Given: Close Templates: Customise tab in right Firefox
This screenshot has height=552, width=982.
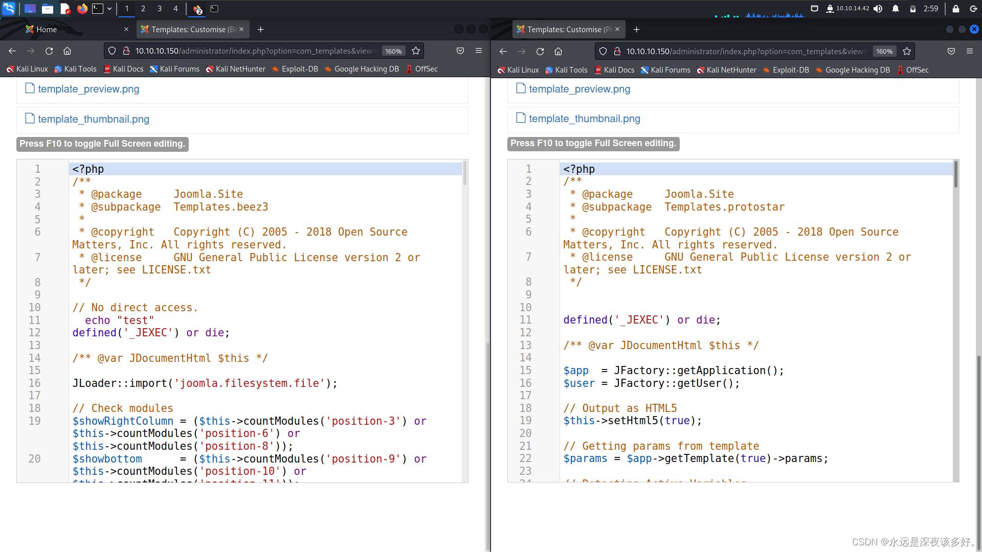Looking at the screenshot, I should point(617,30).
